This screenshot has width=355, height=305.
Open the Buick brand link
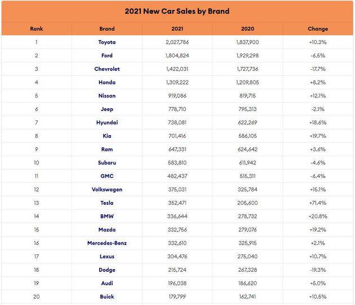[x=107, y=297]
